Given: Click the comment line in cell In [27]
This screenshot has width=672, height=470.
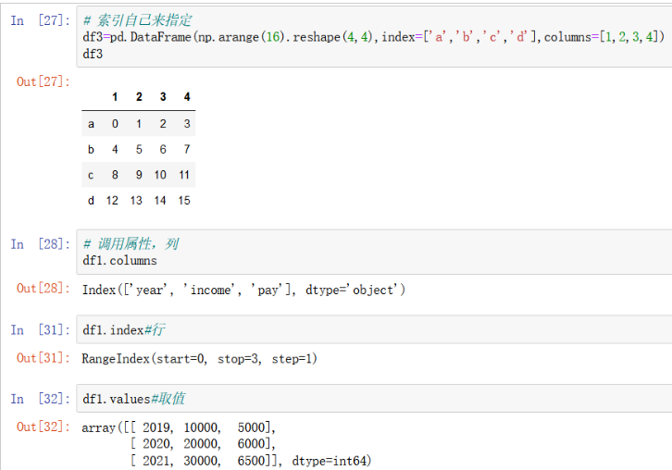Looking at the screenshot, I should 138,20.
